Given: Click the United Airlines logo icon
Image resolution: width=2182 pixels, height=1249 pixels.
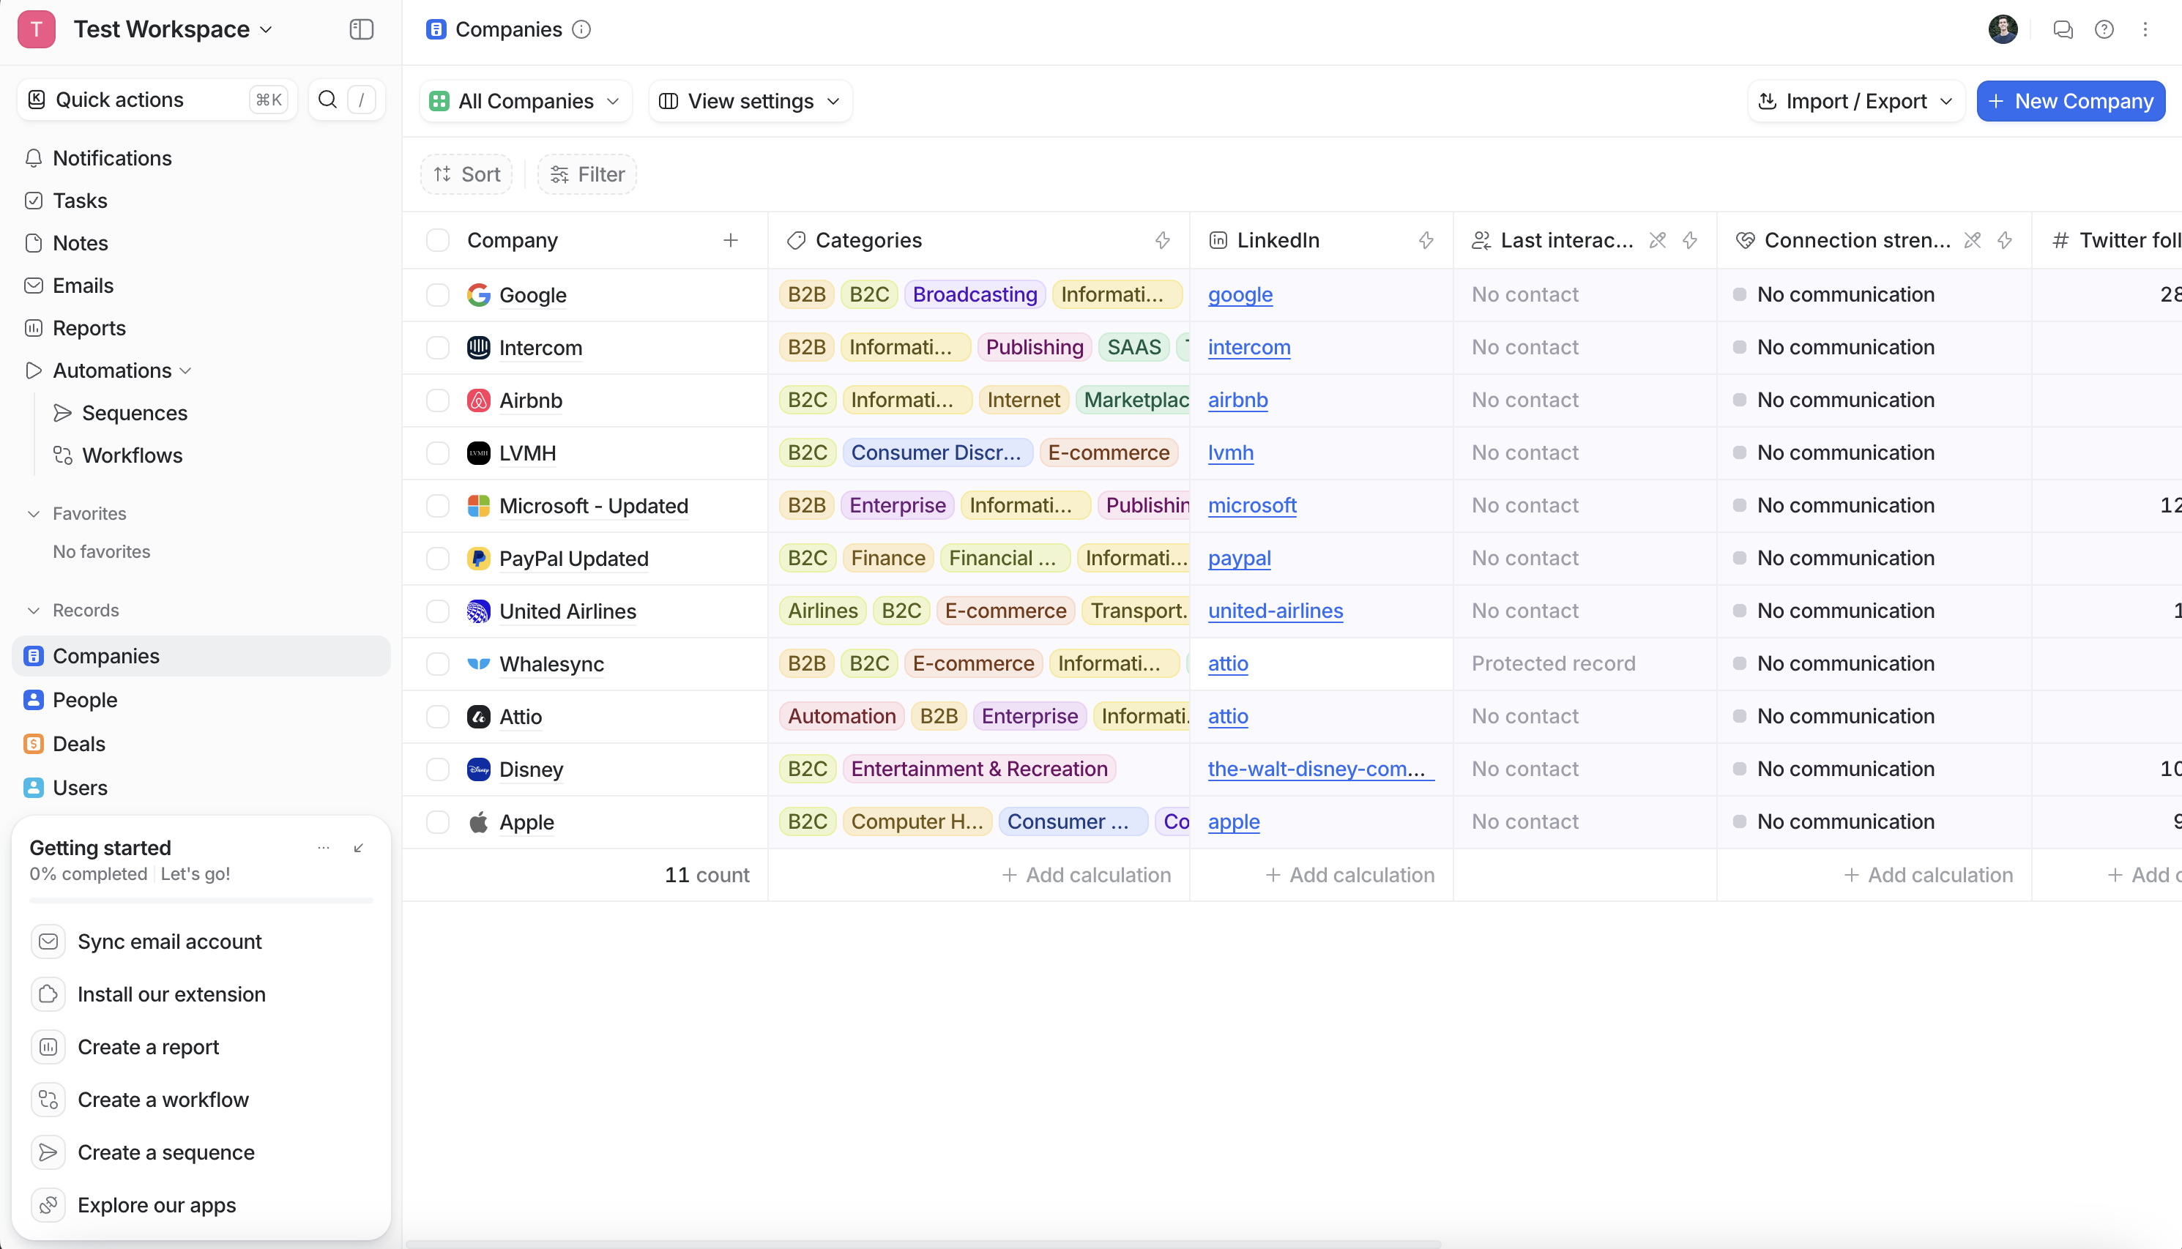Looking at the screenshot, I should [x=479, y=611].
